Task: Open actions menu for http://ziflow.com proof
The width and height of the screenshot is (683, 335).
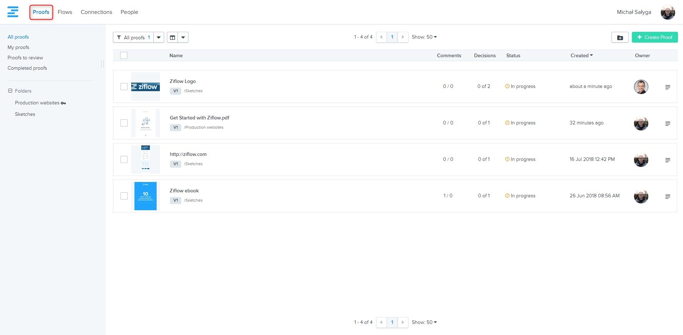Action: pos(667,160)
